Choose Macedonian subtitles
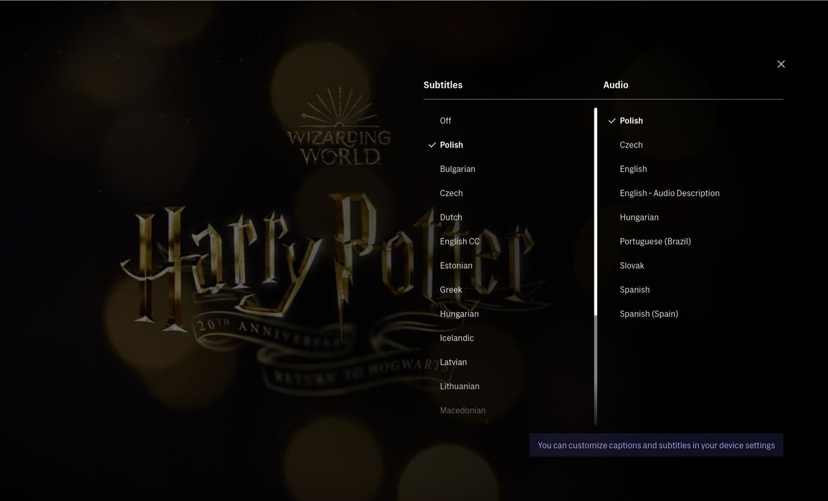The width and height of the screenshot is (828, 501). point(463,410)
